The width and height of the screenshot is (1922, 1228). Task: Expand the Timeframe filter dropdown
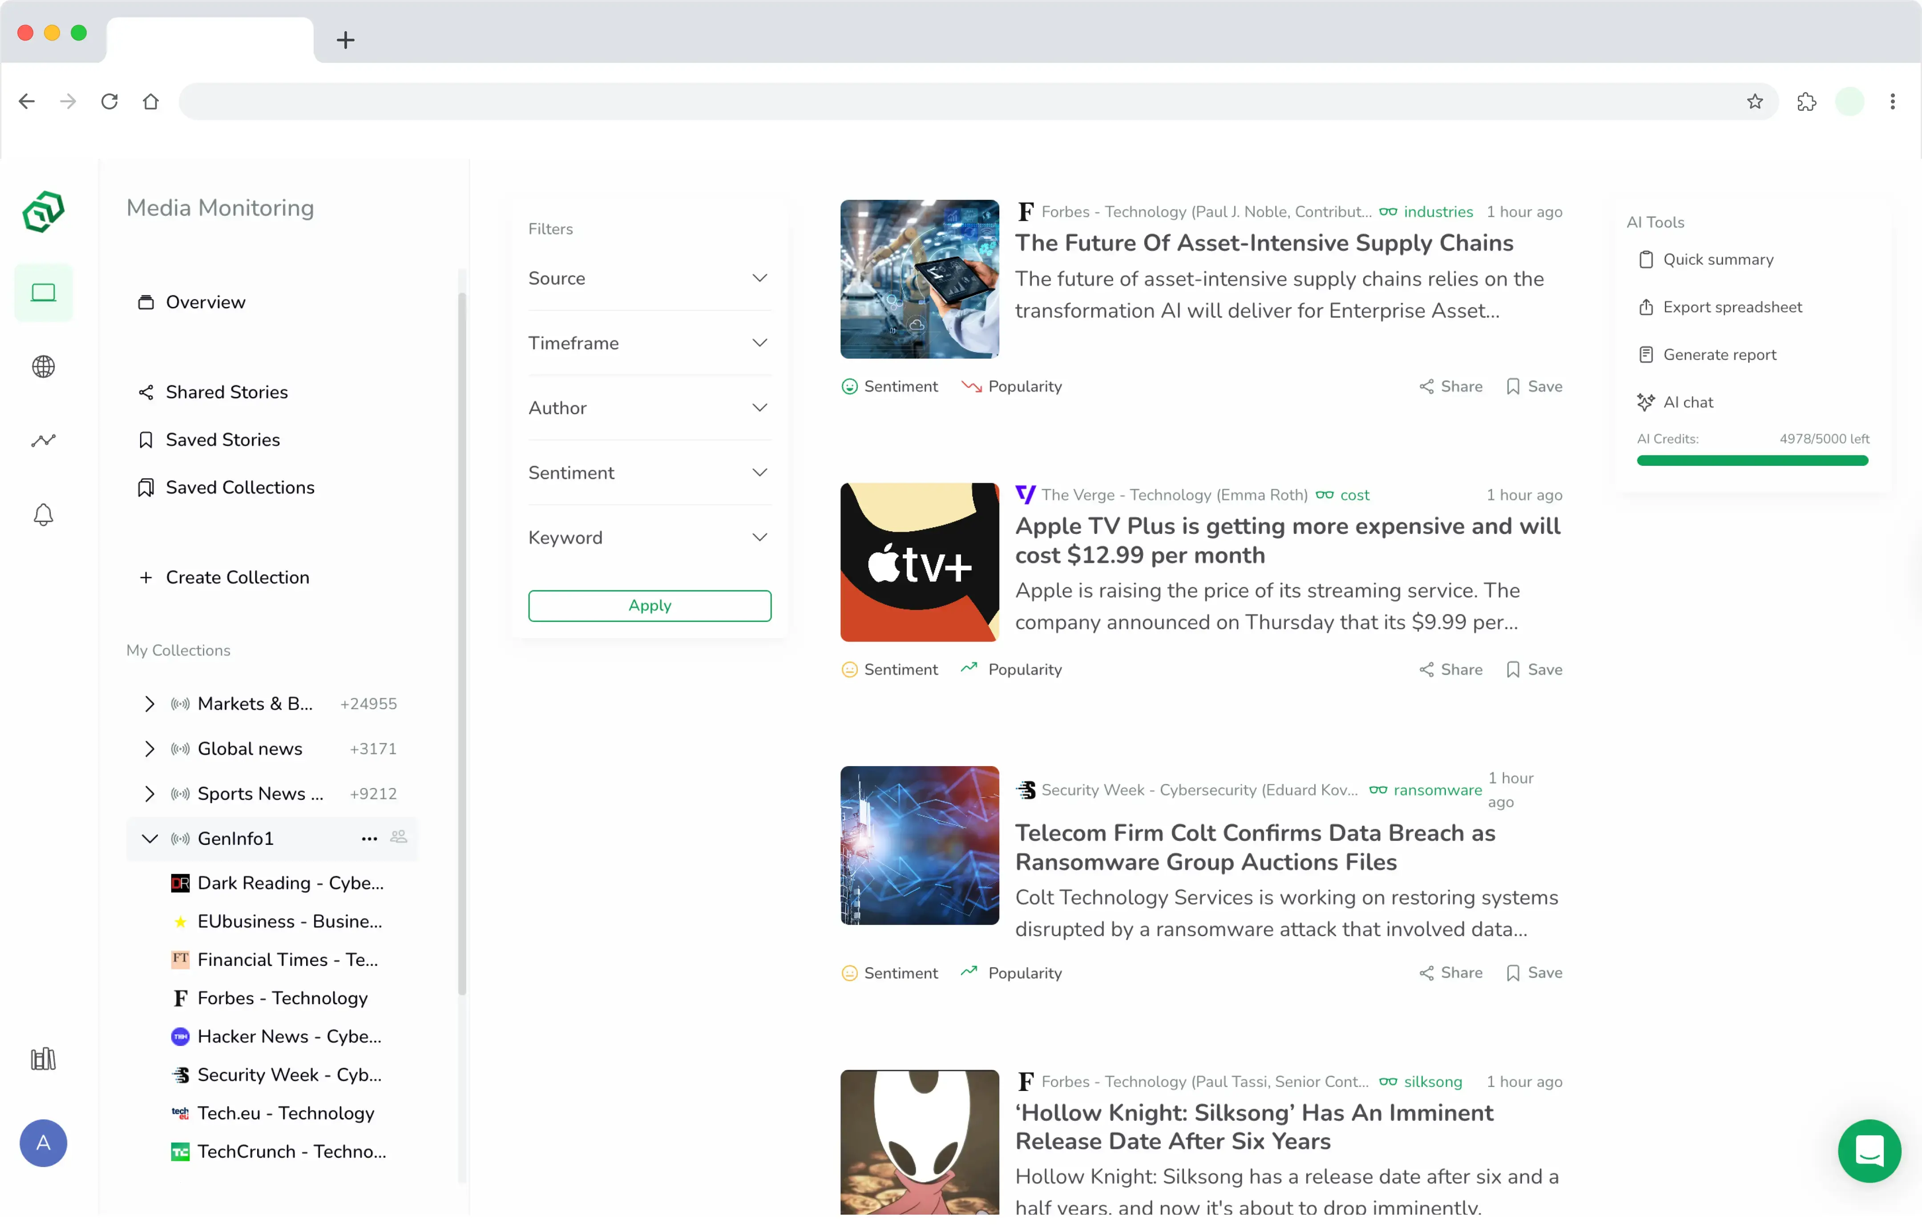point(649,343)
